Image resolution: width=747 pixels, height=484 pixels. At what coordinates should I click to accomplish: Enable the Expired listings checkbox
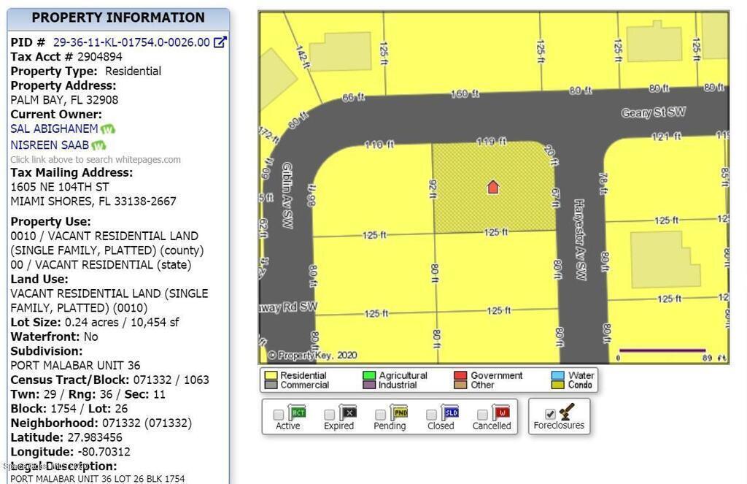330,415
